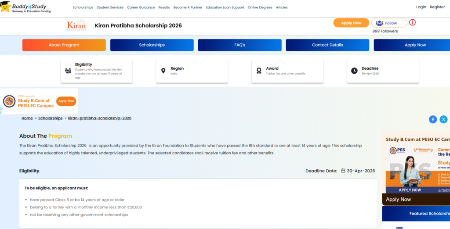Click the Kiran Foundation logo

pyautogui.click(x=76, y=25)
